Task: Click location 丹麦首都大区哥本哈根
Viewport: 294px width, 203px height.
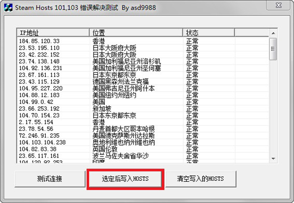Action: click(123, 129)
